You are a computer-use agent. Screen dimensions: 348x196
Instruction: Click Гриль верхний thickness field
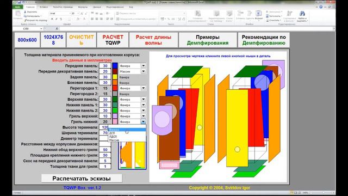pyautogui.click(x=105, y=116)
